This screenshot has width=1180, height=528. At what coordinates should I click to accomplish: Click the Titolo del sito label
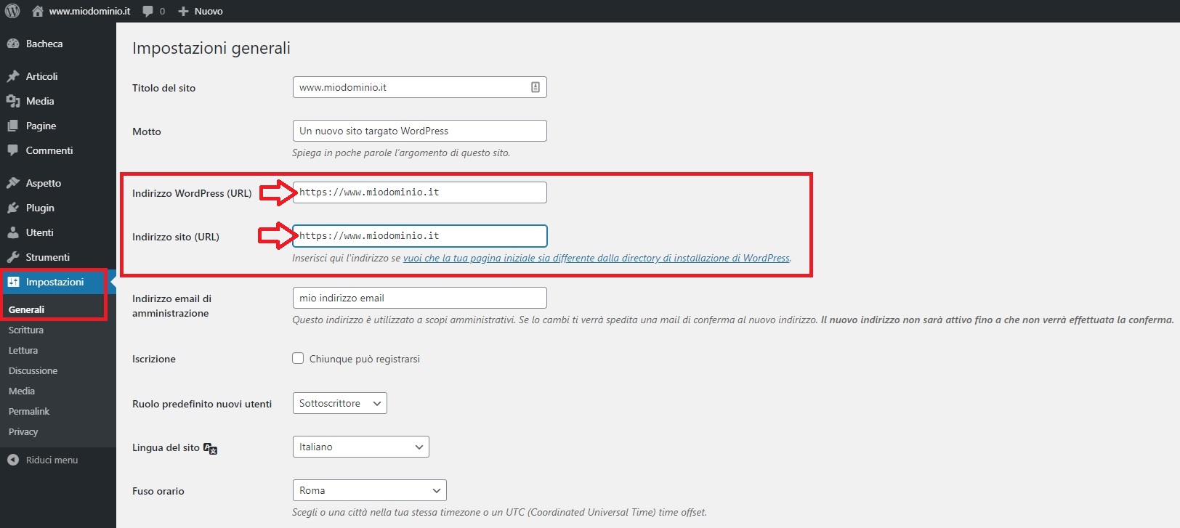[x=163, y=88]
